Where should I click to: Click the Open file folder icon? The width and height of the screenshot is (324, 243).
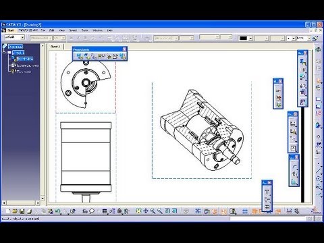coord(15,211)
